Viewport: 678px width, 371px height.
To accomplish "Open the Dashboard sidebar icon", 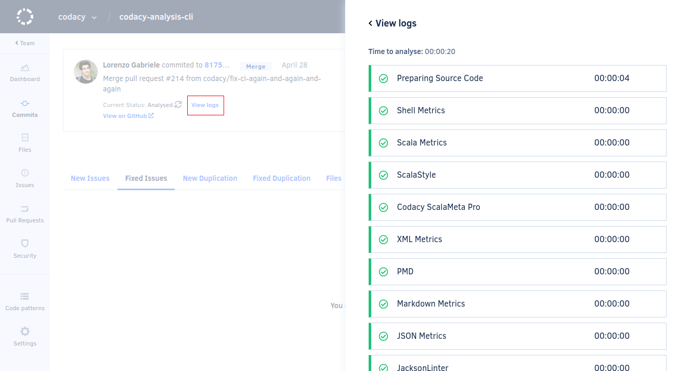I will tap(25, 68).
